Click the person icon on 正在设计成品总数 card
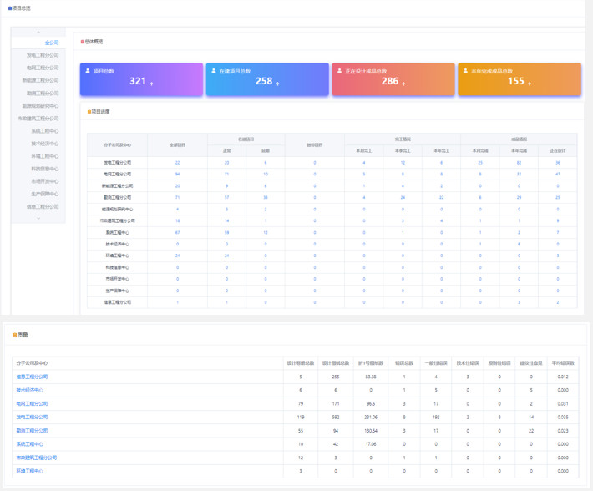The image size is (593, 491). click(x=340, y=71)
